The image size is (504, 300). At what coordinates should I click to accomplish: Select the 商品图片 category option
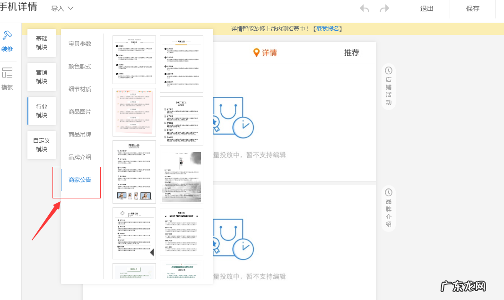(78, 111)
